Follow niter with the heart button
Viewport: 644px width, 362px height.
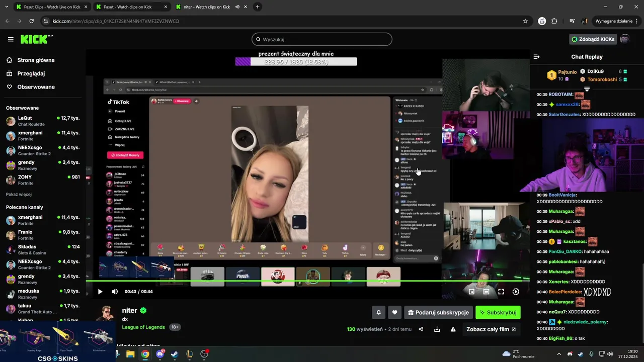point(394,312)
